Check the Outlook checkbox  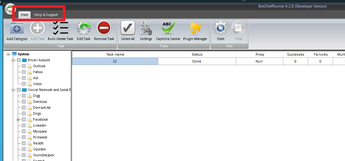coord(24,66)
